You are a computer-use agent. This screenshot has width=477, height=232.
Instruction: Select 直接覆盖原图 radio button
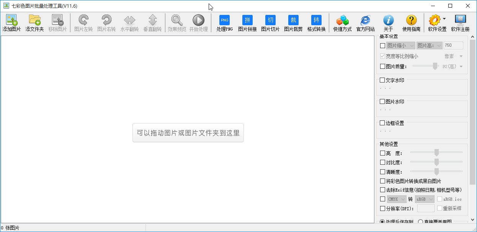[420, 222]
